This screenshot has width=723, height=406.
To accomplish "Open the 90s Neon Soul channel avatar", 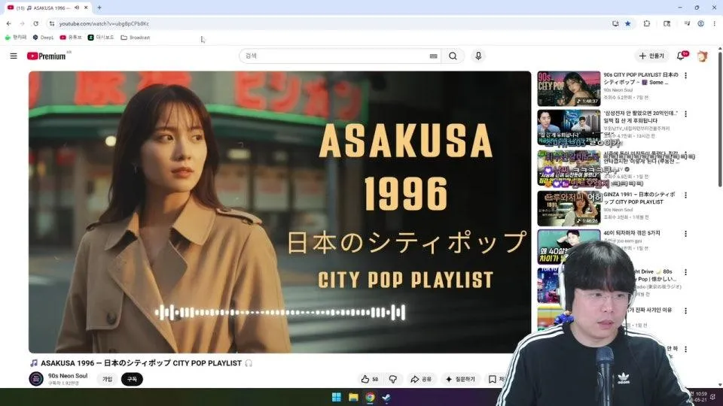I will click(36, 379).
